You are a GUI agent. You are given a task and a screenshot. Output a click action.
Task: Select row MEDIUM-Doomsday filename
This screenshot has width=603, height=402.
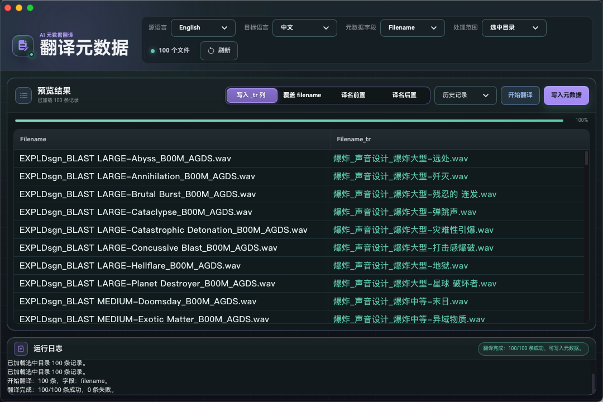[138, 301]
